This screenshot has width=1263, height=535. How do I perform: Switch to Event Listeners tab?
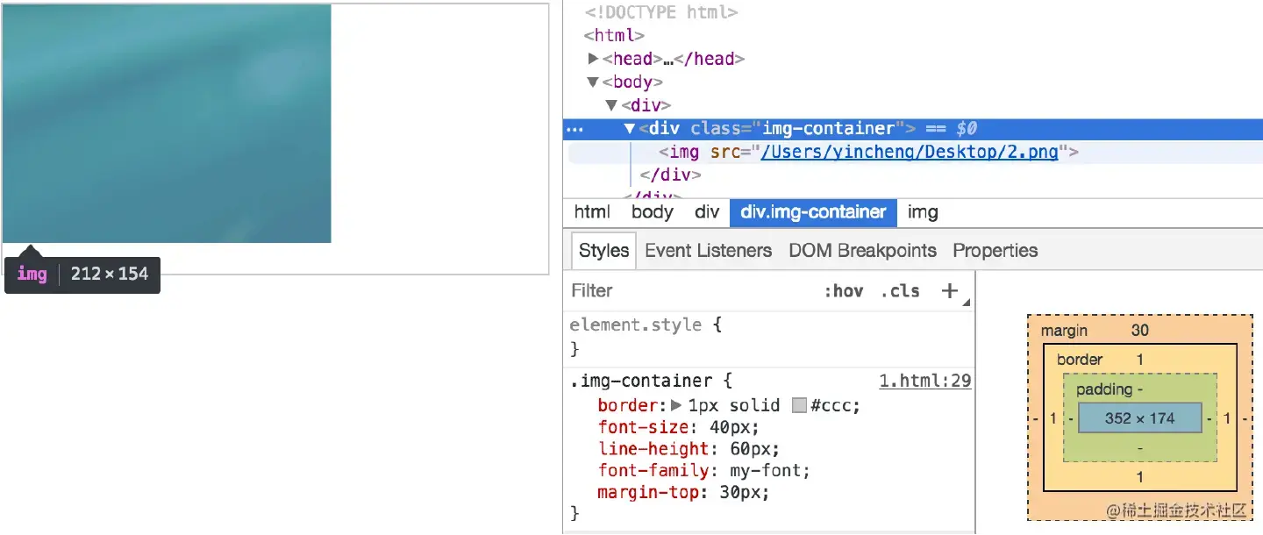(x=709, y=250)
